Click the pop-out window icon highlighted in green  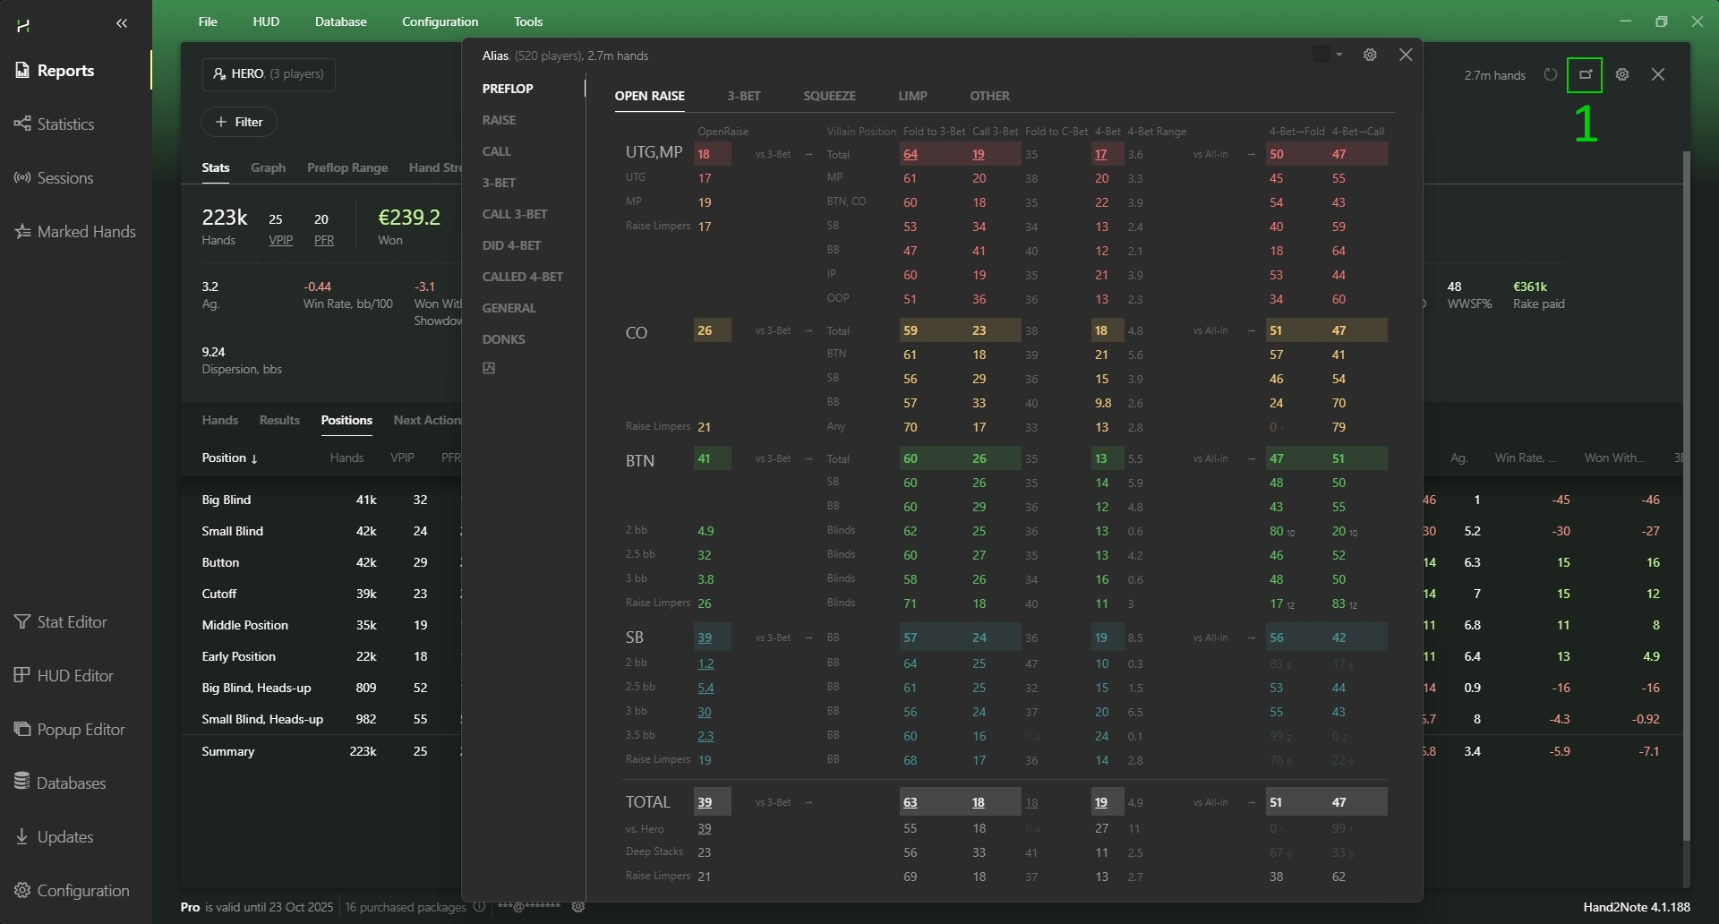[x=1585, y=75]
